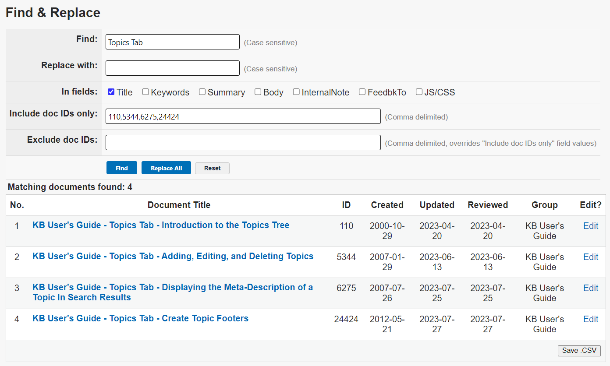
Task: Click Edit for document ID 110
Action: tap(591, 226)
